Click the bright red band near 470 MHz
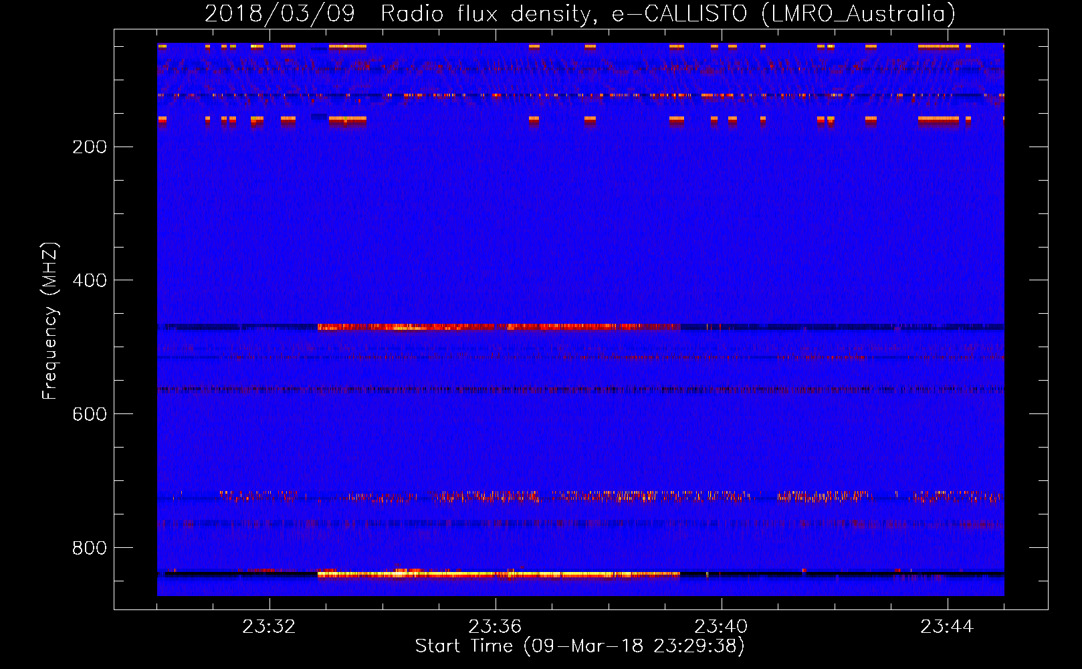Screen dimensions: 1082x669 pyautogui.click(x=495, y=327)
